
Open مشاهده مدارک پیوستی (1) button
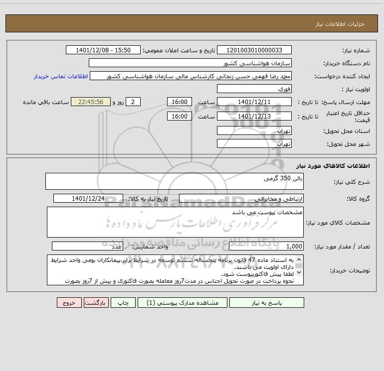(x=183, y=302)
